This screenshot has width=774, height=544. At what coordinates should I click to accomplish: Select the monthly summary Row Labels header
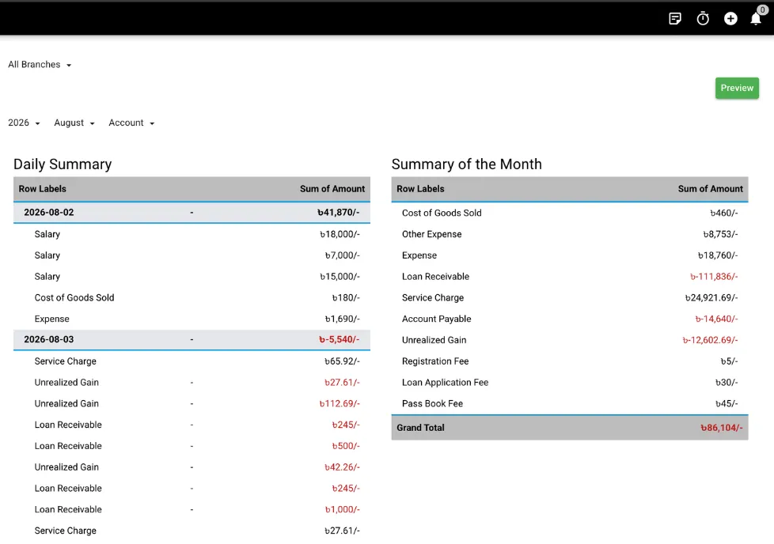[420, 189]
